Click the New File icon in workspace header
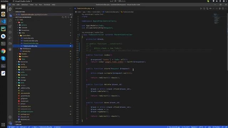Viewport: 228px width, 128px height. click(63, 17)
